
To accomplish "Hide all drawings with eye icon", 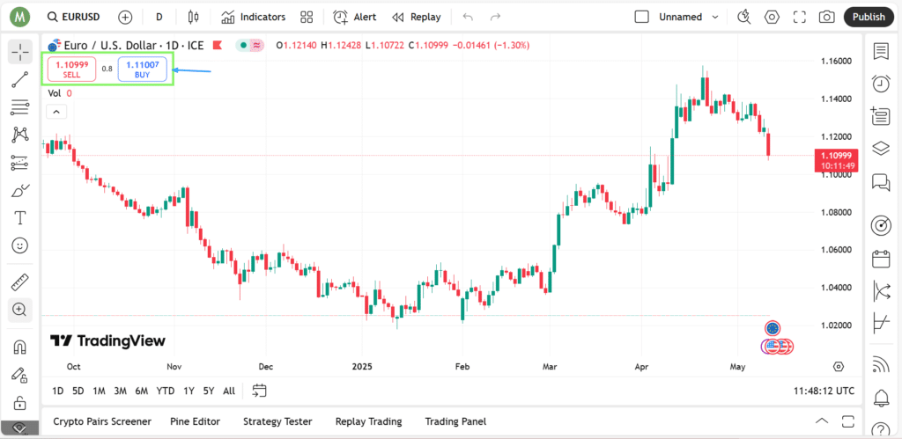I will pos(20,428).
